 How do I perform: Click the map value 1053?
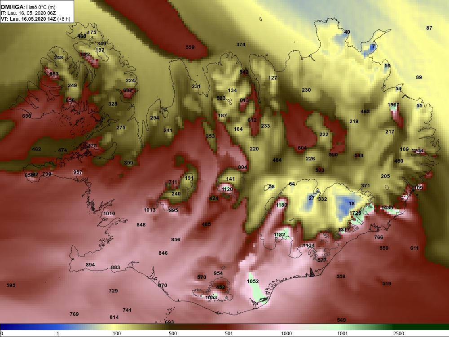pos(211,297)
